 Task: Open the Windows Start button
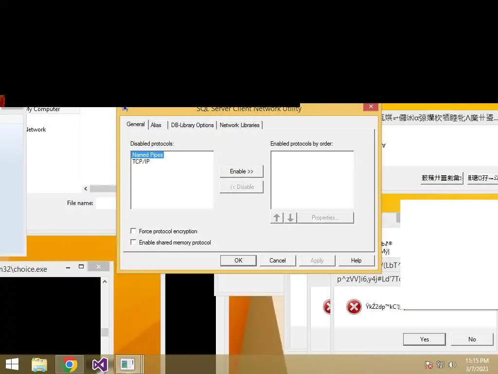click(12, 364)
